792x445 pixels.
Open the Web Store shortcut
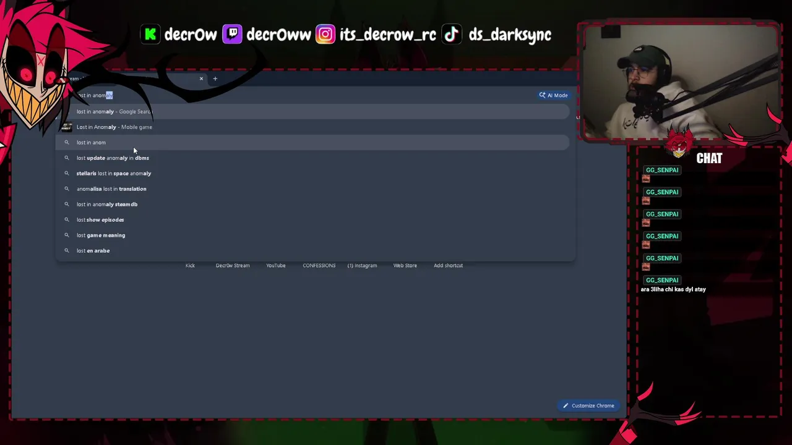[x=405, y=265]
